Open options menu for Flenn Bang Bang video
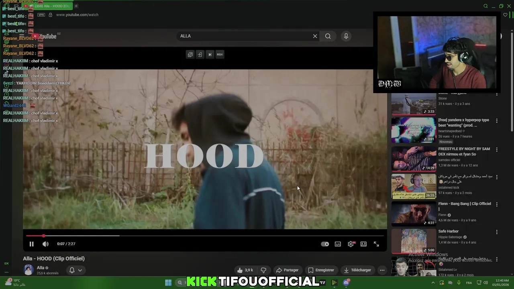This screenshot has width=514, height=289. (x=497, y=204)
